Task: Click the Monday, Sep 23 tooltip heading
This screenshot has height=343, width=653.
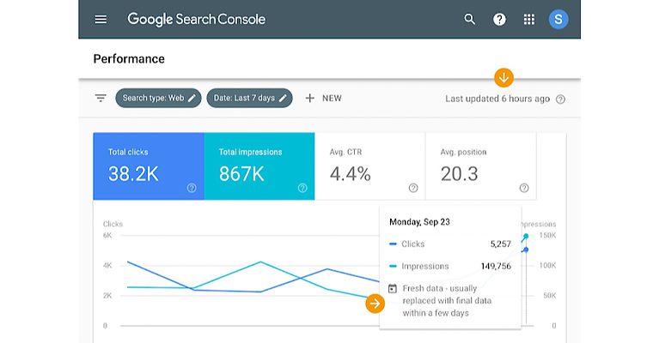Action: pyautogui.click(x=419, y=222)
